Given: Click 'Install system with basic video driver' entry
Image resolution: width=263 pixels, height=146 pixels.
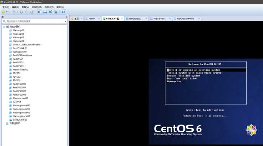Looking at the screenshot, I should pos(194,73).
